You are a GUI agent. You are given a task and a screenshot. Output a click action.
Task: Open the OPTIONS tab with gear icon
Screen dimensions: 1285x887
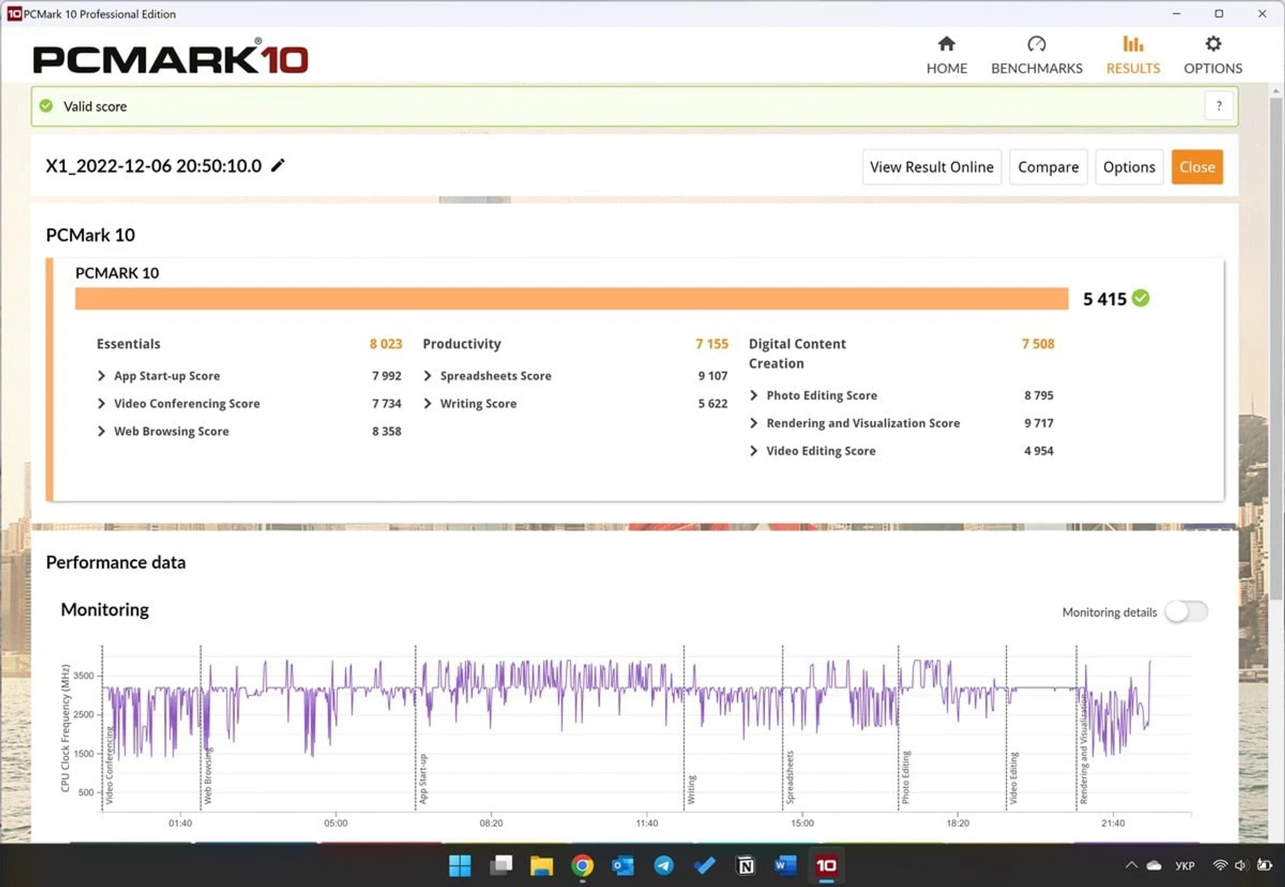pyautogui.click(x=1213, y=56)
